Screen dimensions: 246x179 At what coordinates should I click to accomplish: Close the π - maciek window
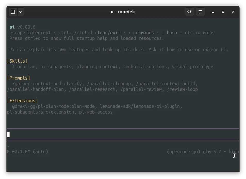click(x=233, y=12)
